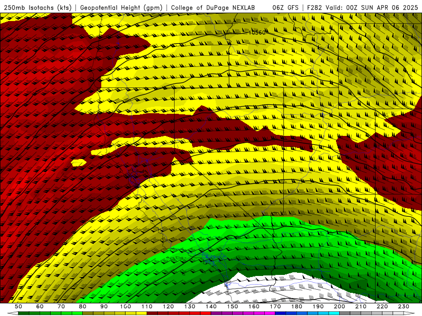The width and height of the screenshot is (422, 316).
Task: Click the '80' legend value
Action: (x=83, y=307)
